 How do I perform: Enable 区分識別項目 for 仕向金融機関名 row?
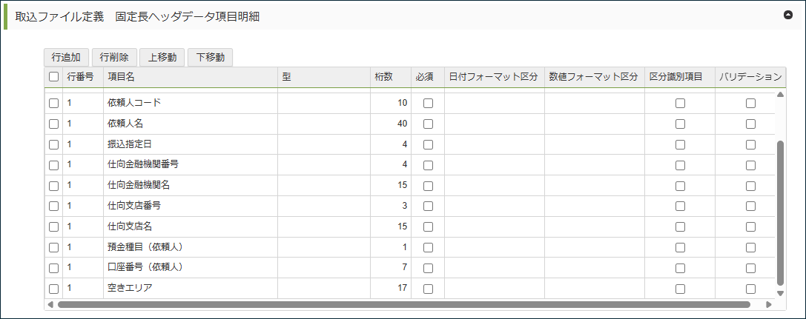coord(680,185)
